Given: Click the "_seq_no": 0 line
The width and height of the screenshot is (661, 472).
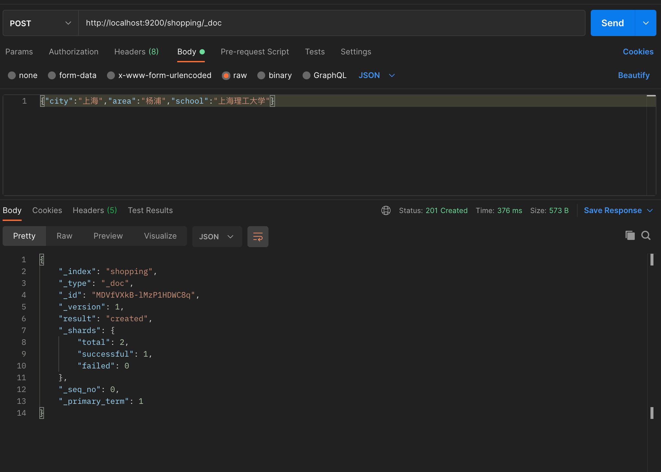Looking at the screenshot, I should click(x=89, y=389).
